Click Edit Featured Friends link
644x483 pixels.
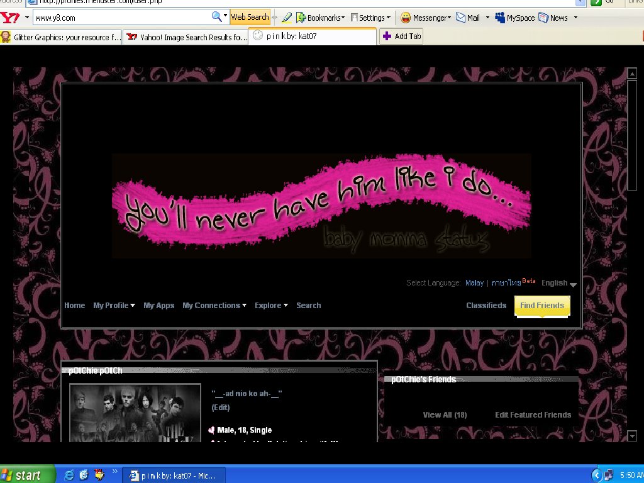pyautogui.click(x=533, y=415)
